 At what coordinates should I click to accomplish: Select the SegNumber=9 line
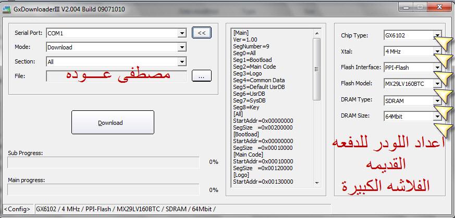click(x=251, y=46)
